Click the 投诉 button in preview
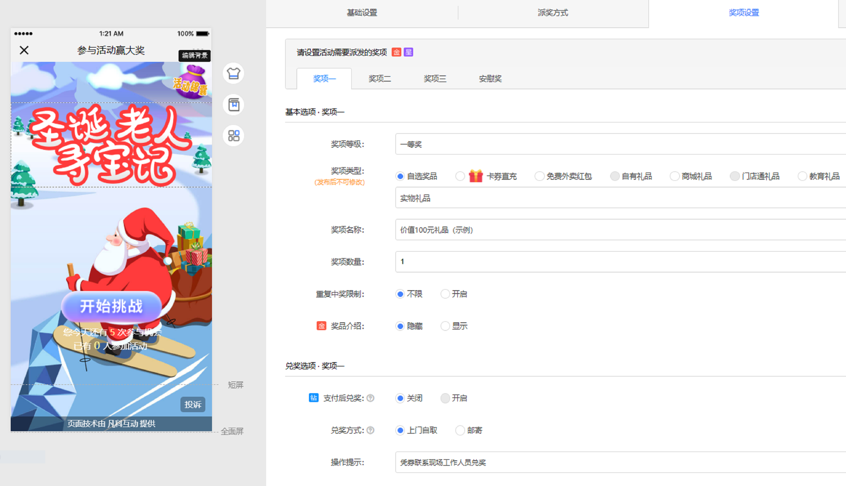Viewport: 846px width, 486px height. point(193,405)
